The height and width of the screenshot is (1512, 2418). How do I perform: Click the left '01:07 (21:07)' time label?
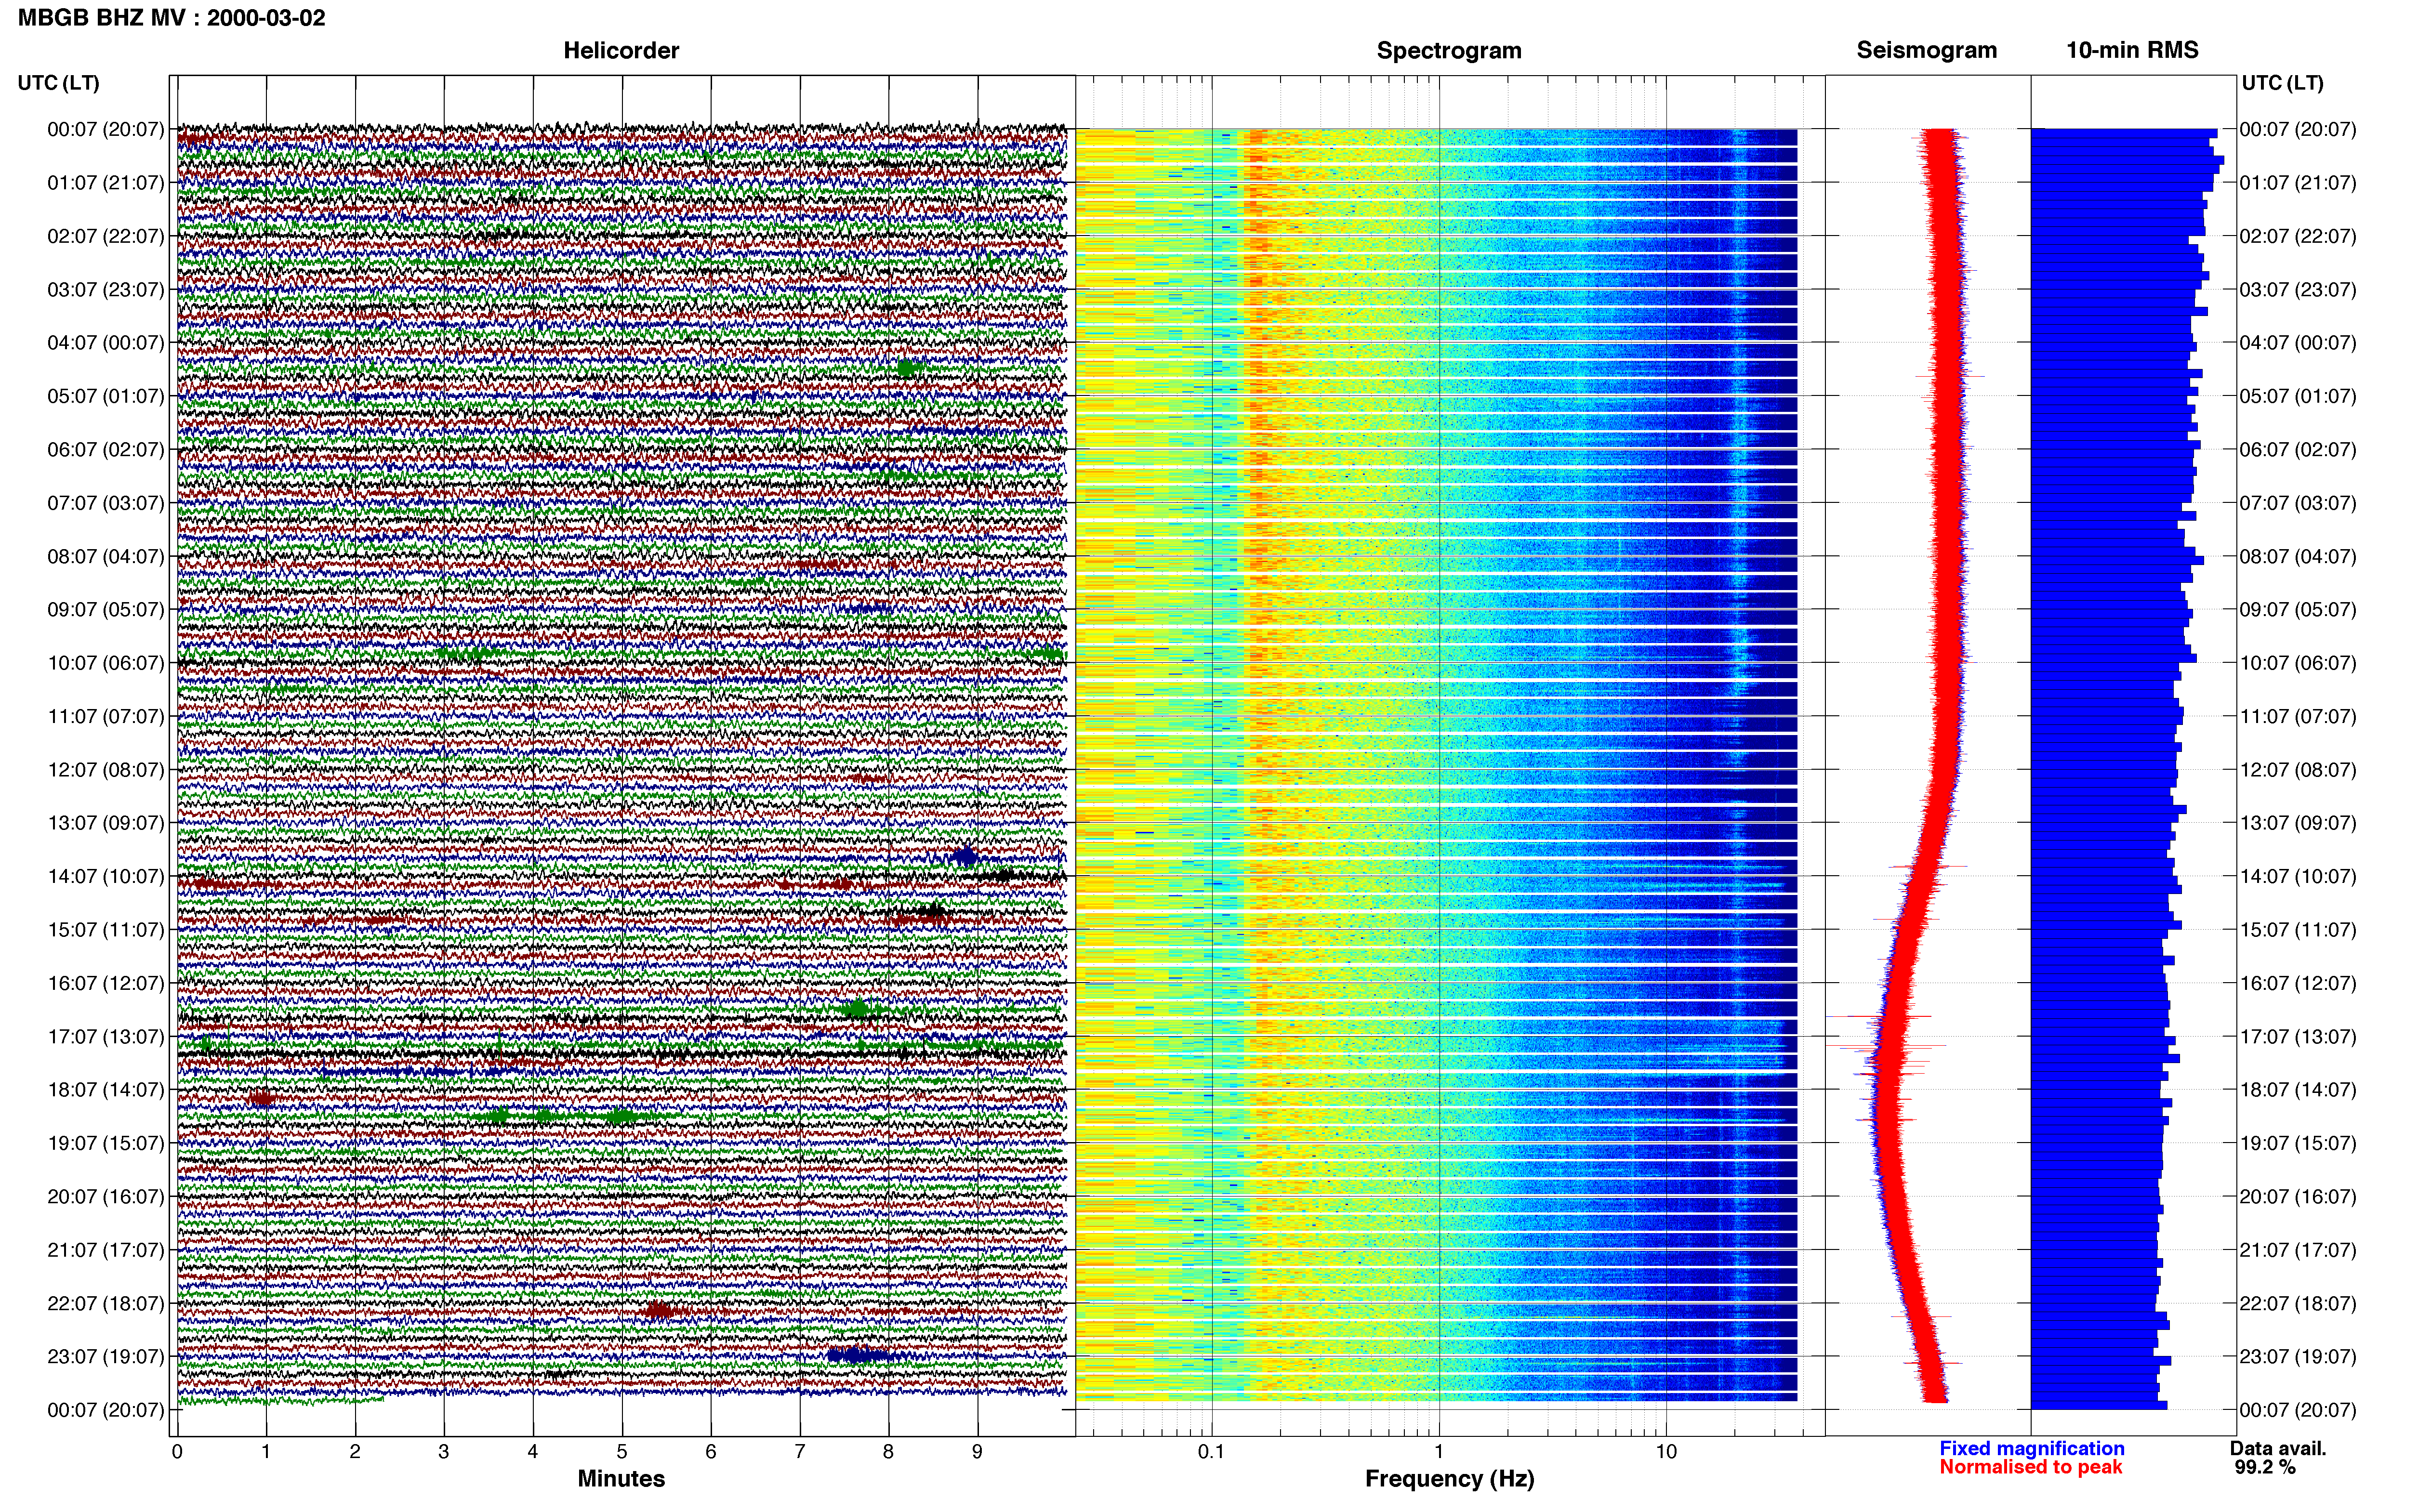(106, 183)
